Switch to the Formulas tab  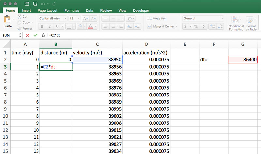click(71, 11)
